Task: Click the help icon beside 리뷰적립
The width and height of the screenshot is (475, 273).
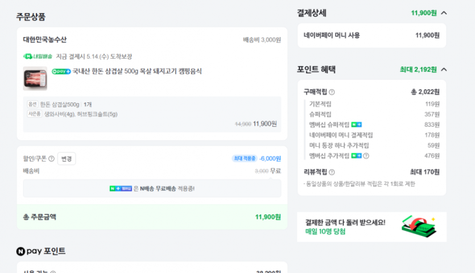Action: pos(332,172)
